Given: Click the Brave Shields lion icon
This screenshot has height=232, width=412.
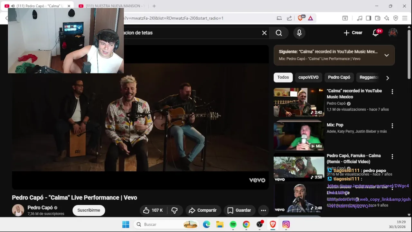Looking at the screenshot, I should [300, 18].
